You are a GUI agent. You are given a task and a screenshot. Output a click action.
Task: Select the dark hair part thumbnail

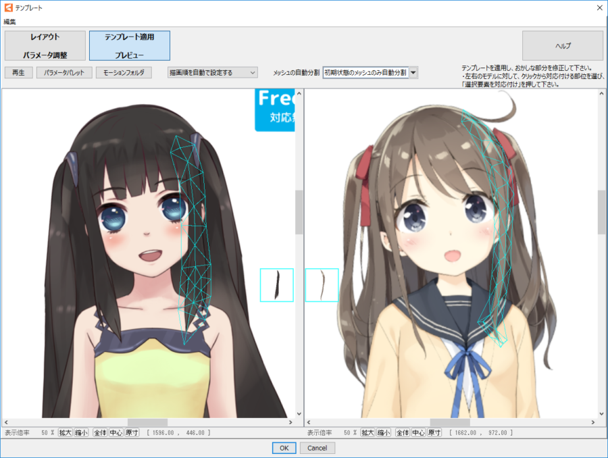277,285
